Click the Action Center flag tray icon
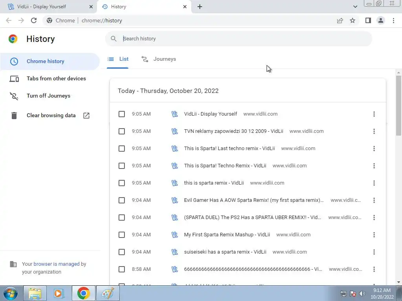Image resolution: width=402 pixels, height=301 pixels. click(x=353, y=294)
